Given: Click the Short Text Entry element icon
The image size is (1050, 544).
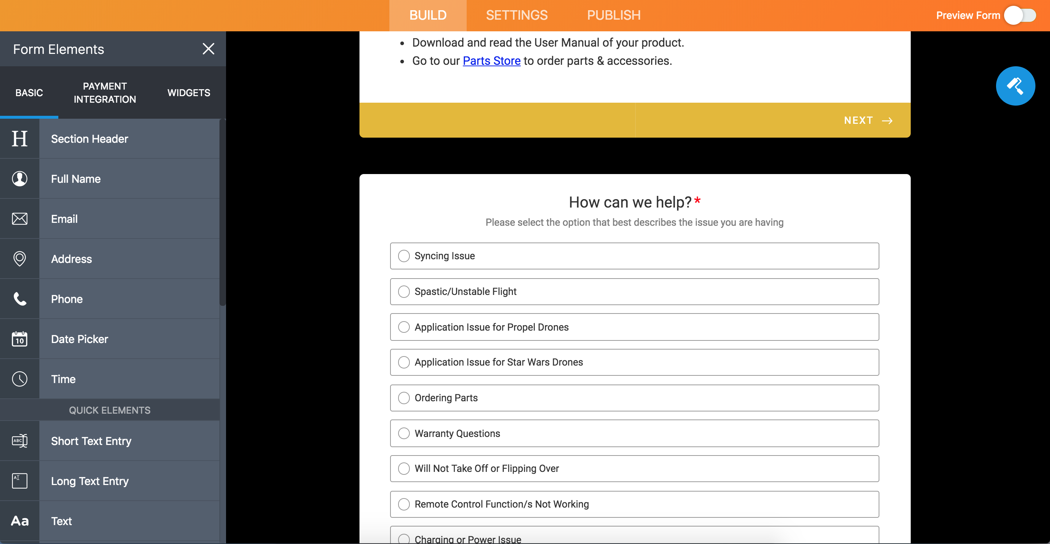Looking at the screenshot, I should point(19,440).
